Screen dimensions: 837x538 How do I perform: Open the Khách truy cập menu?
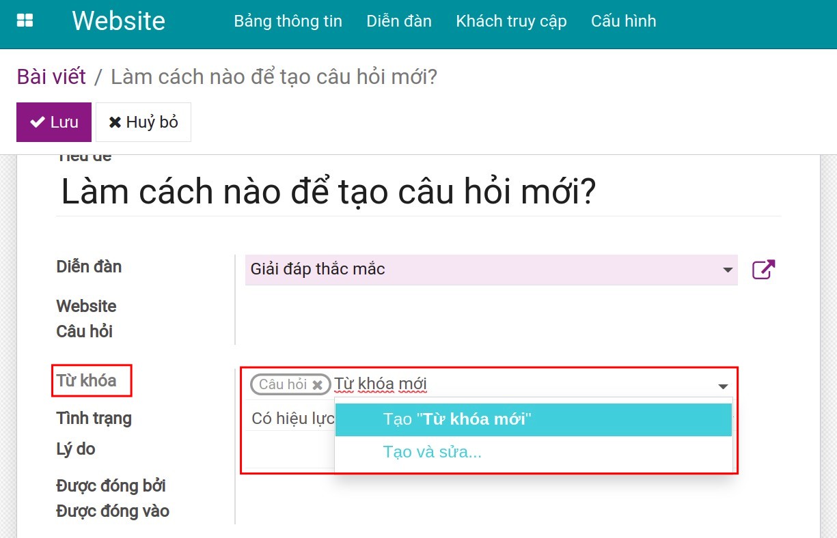tap(511, 21)
